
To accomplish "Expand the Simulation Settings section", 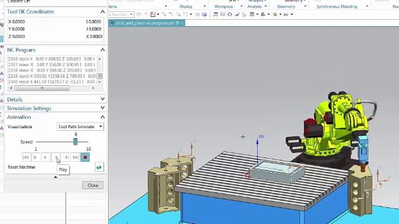I will (102, 108).
